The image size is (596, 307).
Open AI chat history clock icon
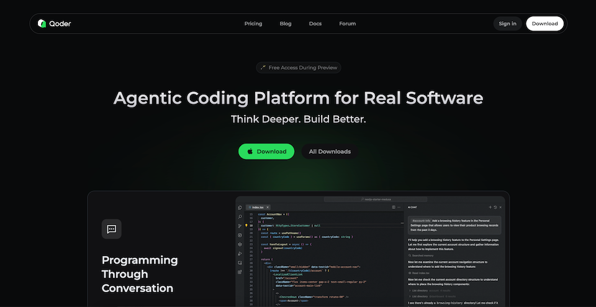pyautogui.click(x=495, y=208)
